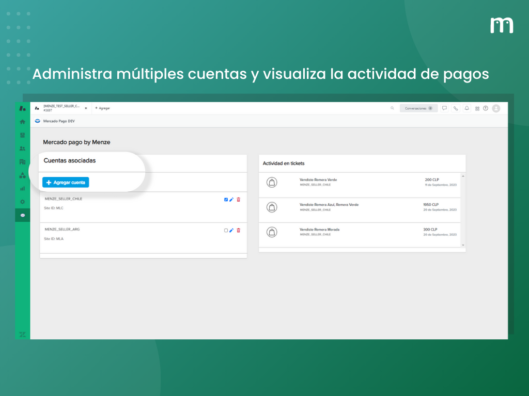The width and height of the screenshot is (529, 396).
Task: Open the apps grid icon
Action: tap(477, 108)
